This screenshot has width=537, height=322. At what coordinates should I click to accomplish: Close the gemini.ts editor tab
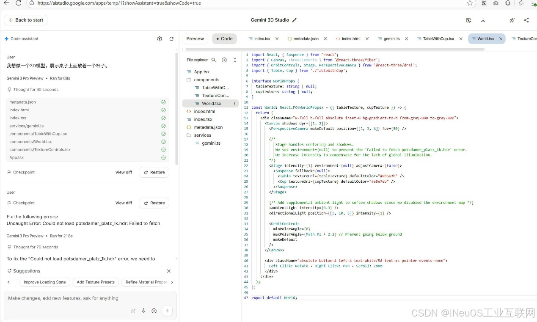click(406, 39)
